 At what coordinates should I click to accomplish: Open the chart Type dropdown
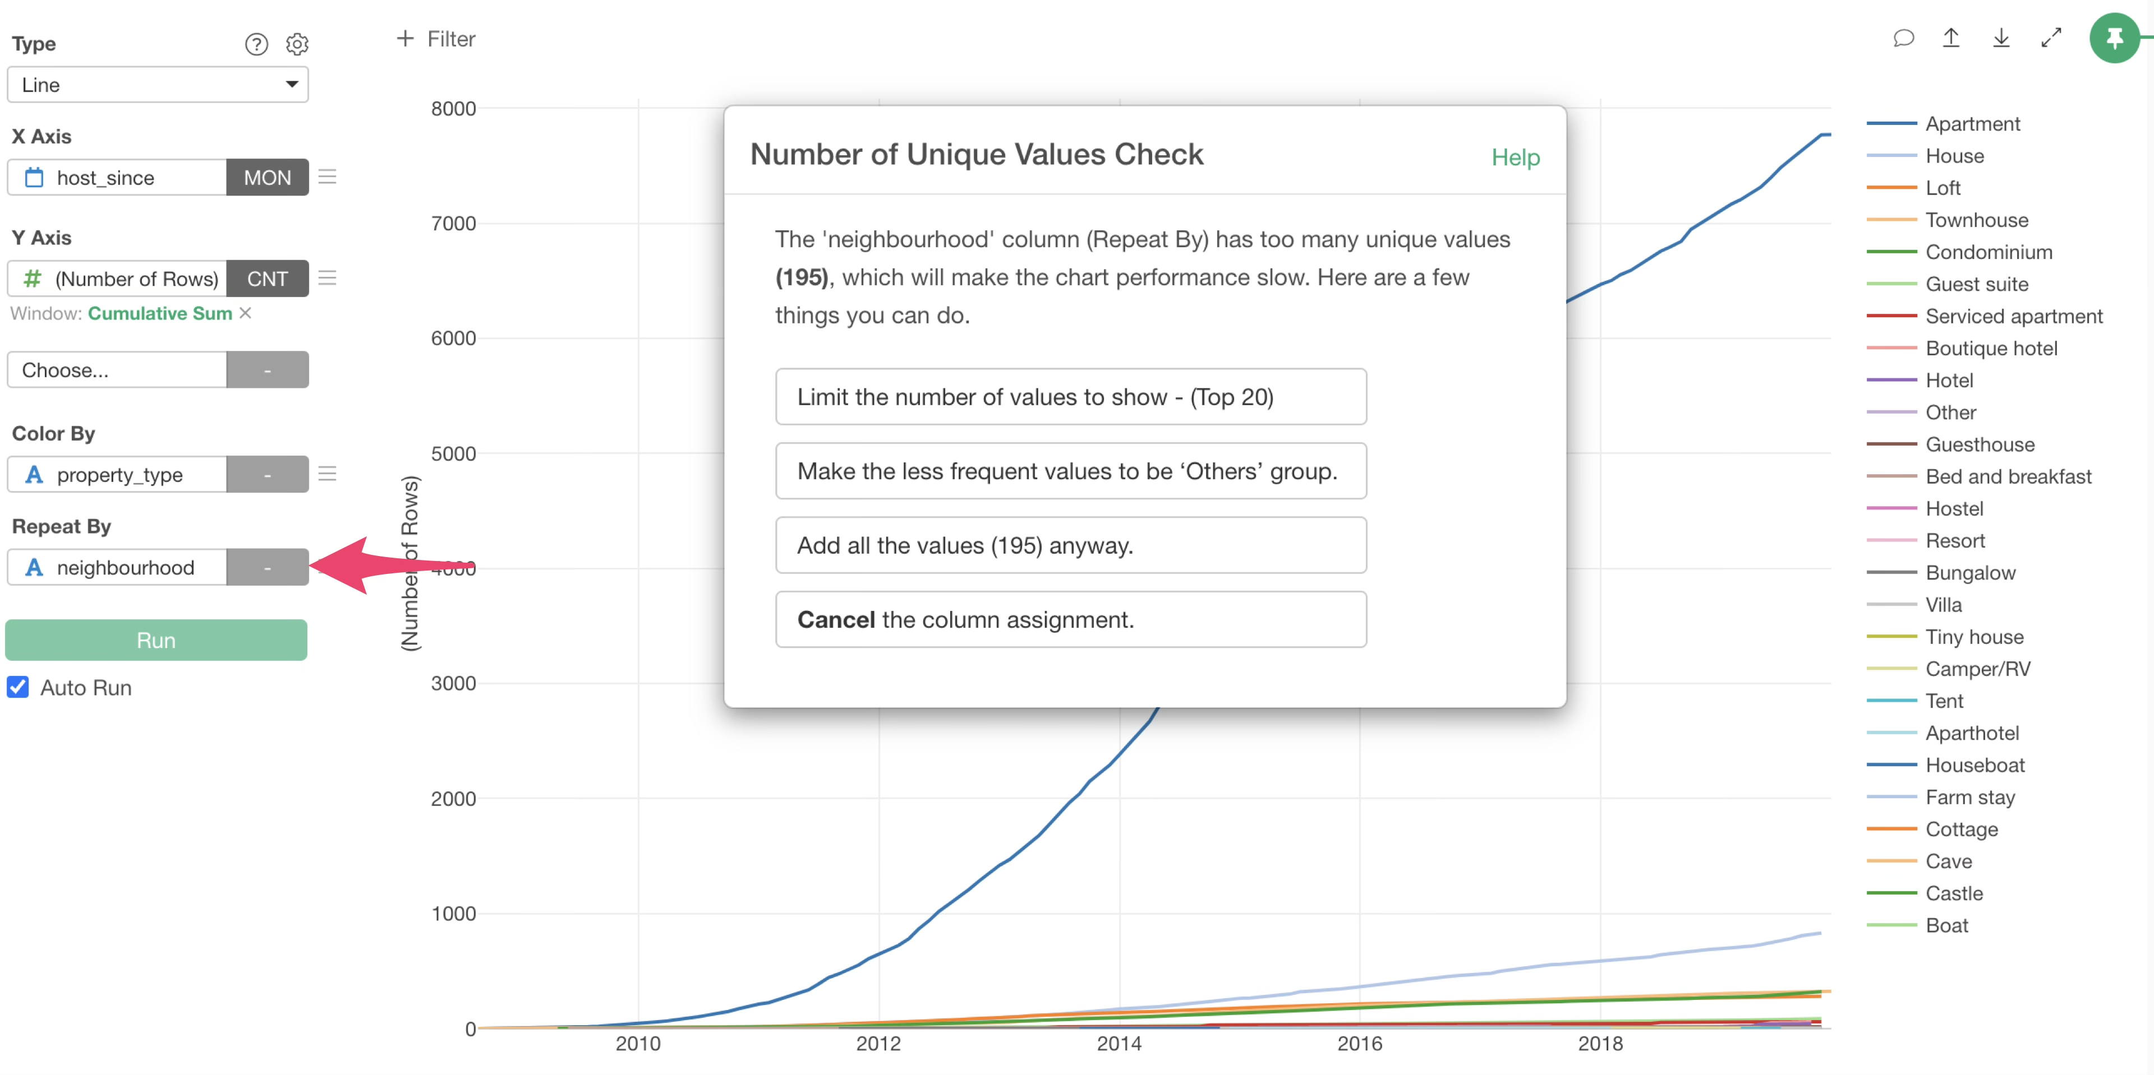click(157, 85)
